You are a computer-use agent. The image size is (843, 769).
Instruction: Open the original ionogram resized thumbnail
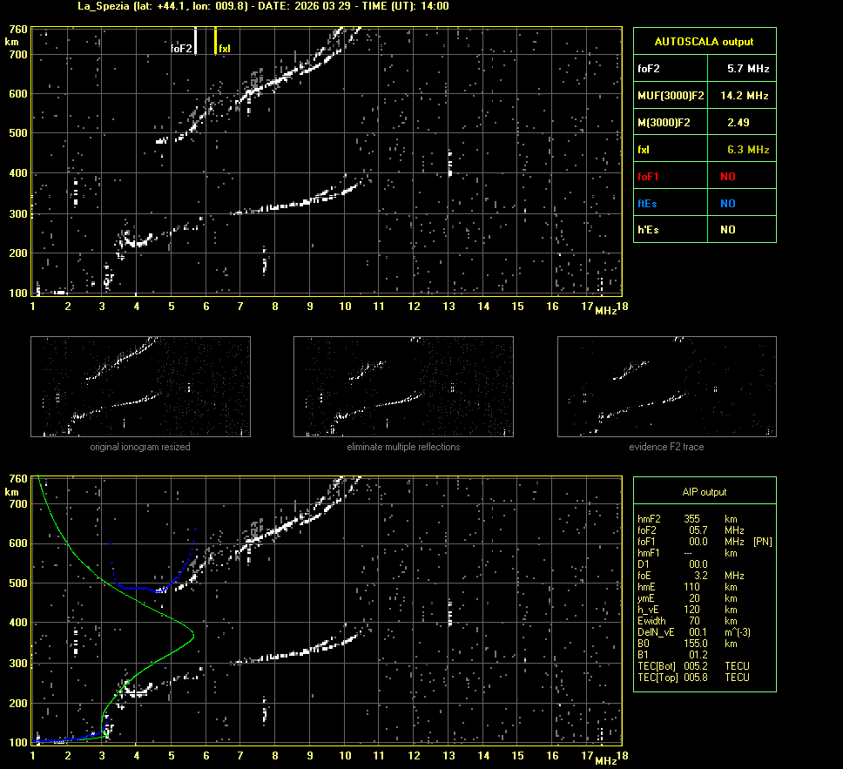(x=140, y=387)
